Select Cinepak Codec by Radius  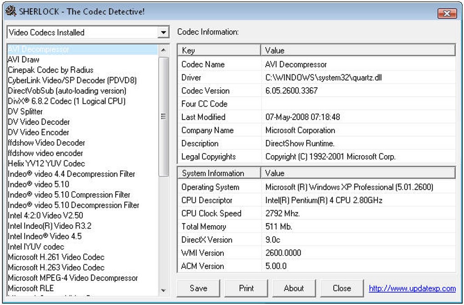(50, 70)
